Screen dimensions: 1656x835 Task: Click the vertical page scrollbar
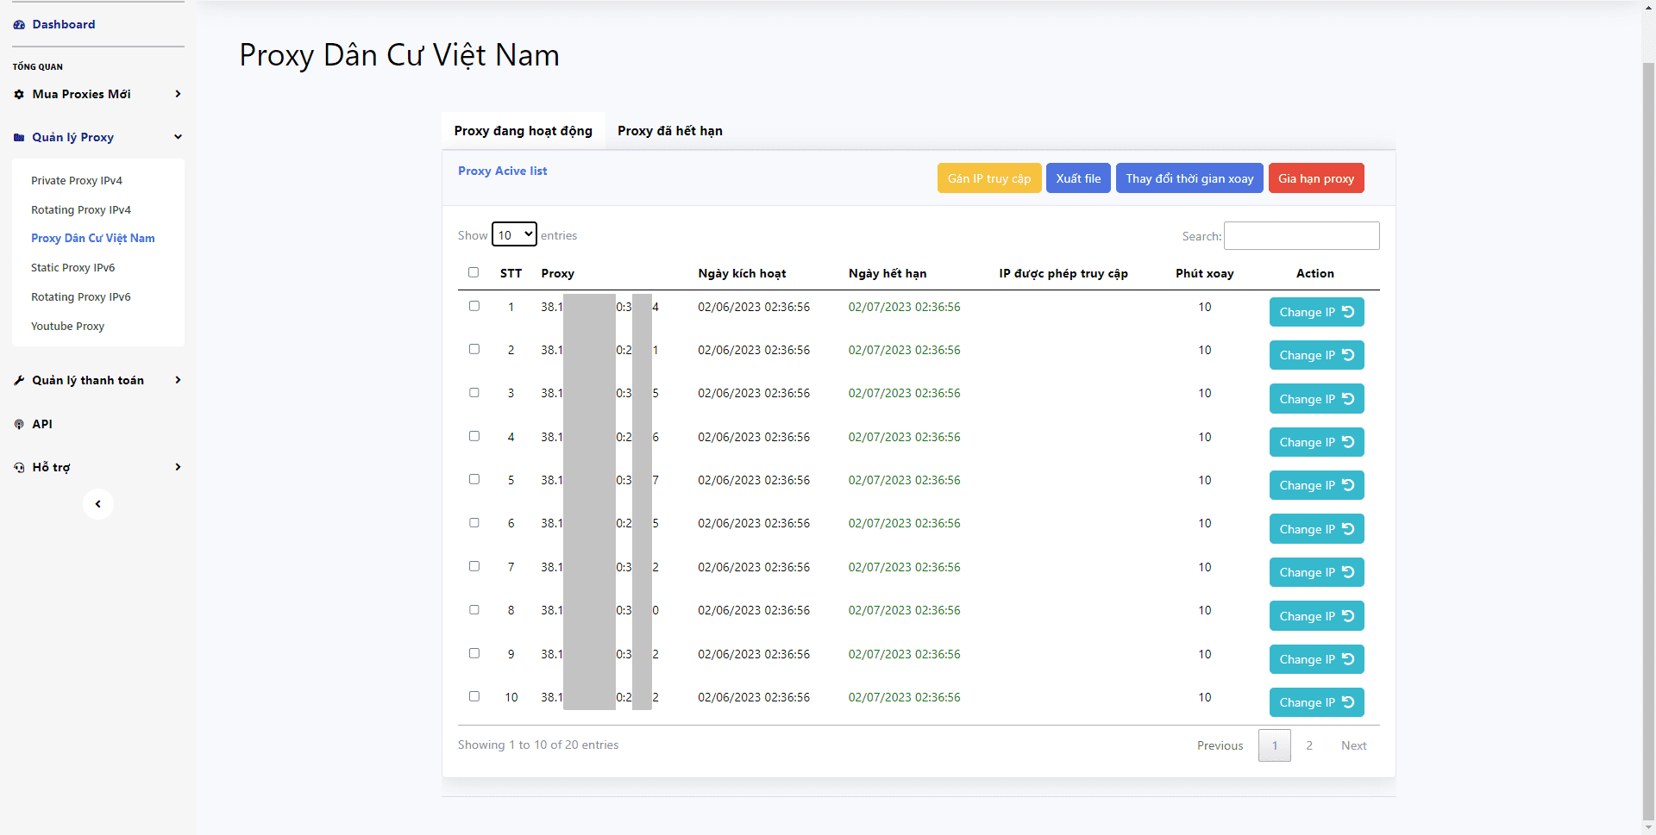[x=1648, y=431]
